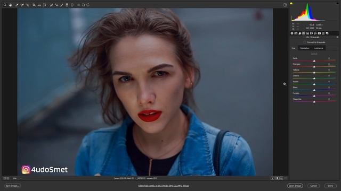Open the Split Toning panel tab

(308, 33)
